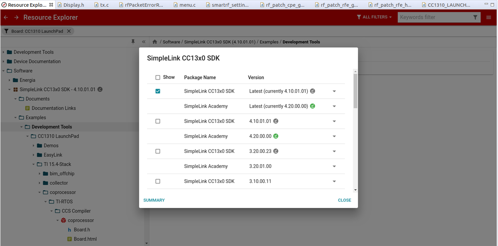The height and width of the screenshot is (246, 498).
Task: Click the Documentation Links page icon
Action: [28, 108]
